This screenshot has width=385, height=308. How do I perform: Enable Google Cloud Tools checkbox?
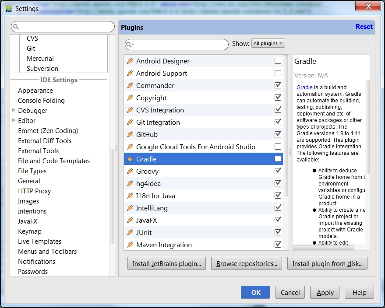click(278, 147)
